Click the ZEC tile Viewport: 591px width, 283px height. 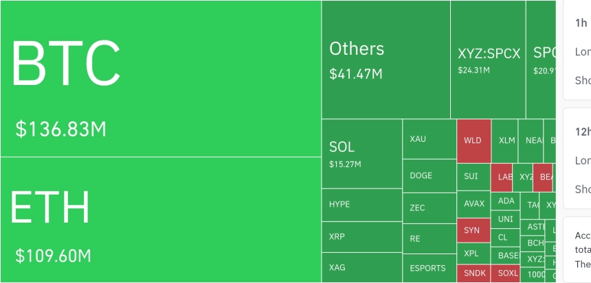point(430,208)
